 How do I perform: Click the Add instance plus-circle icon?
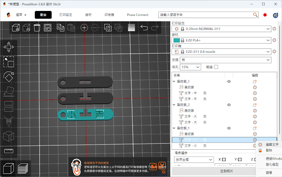84,28
